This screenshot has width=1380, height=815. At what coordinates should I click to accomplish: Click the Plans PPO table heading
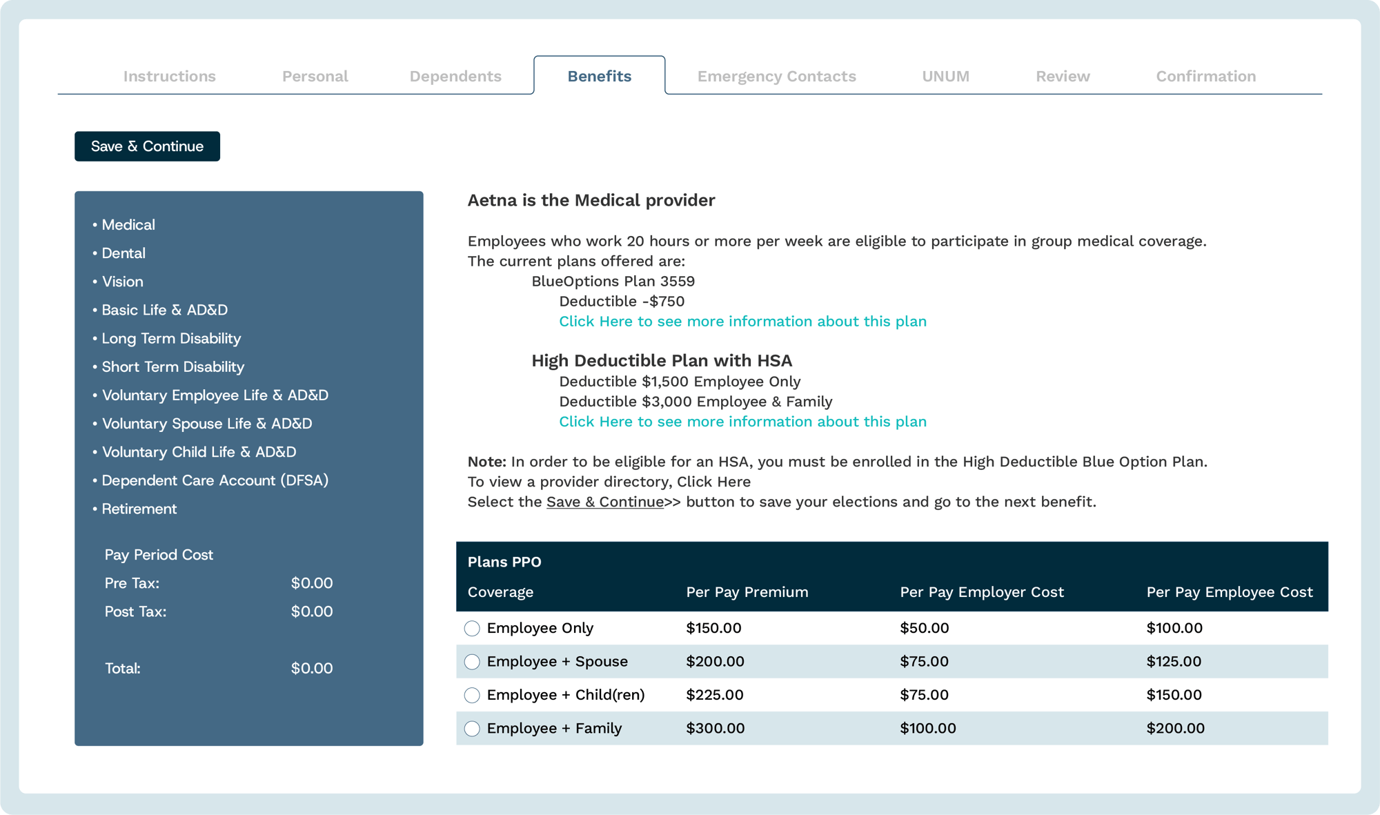point(504,562)
